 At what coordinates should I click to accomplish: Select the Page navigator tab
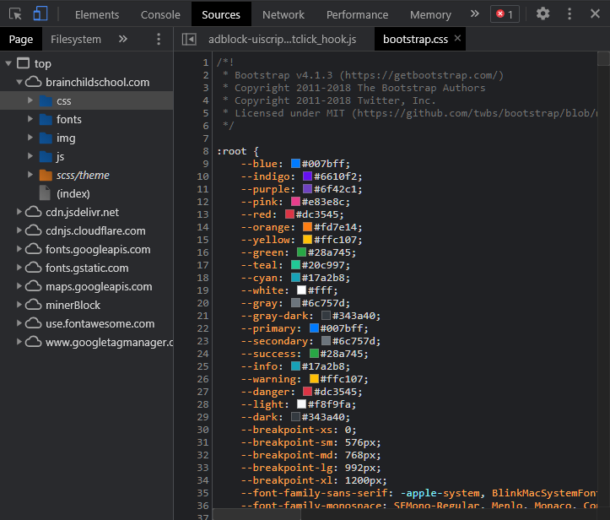21,39
